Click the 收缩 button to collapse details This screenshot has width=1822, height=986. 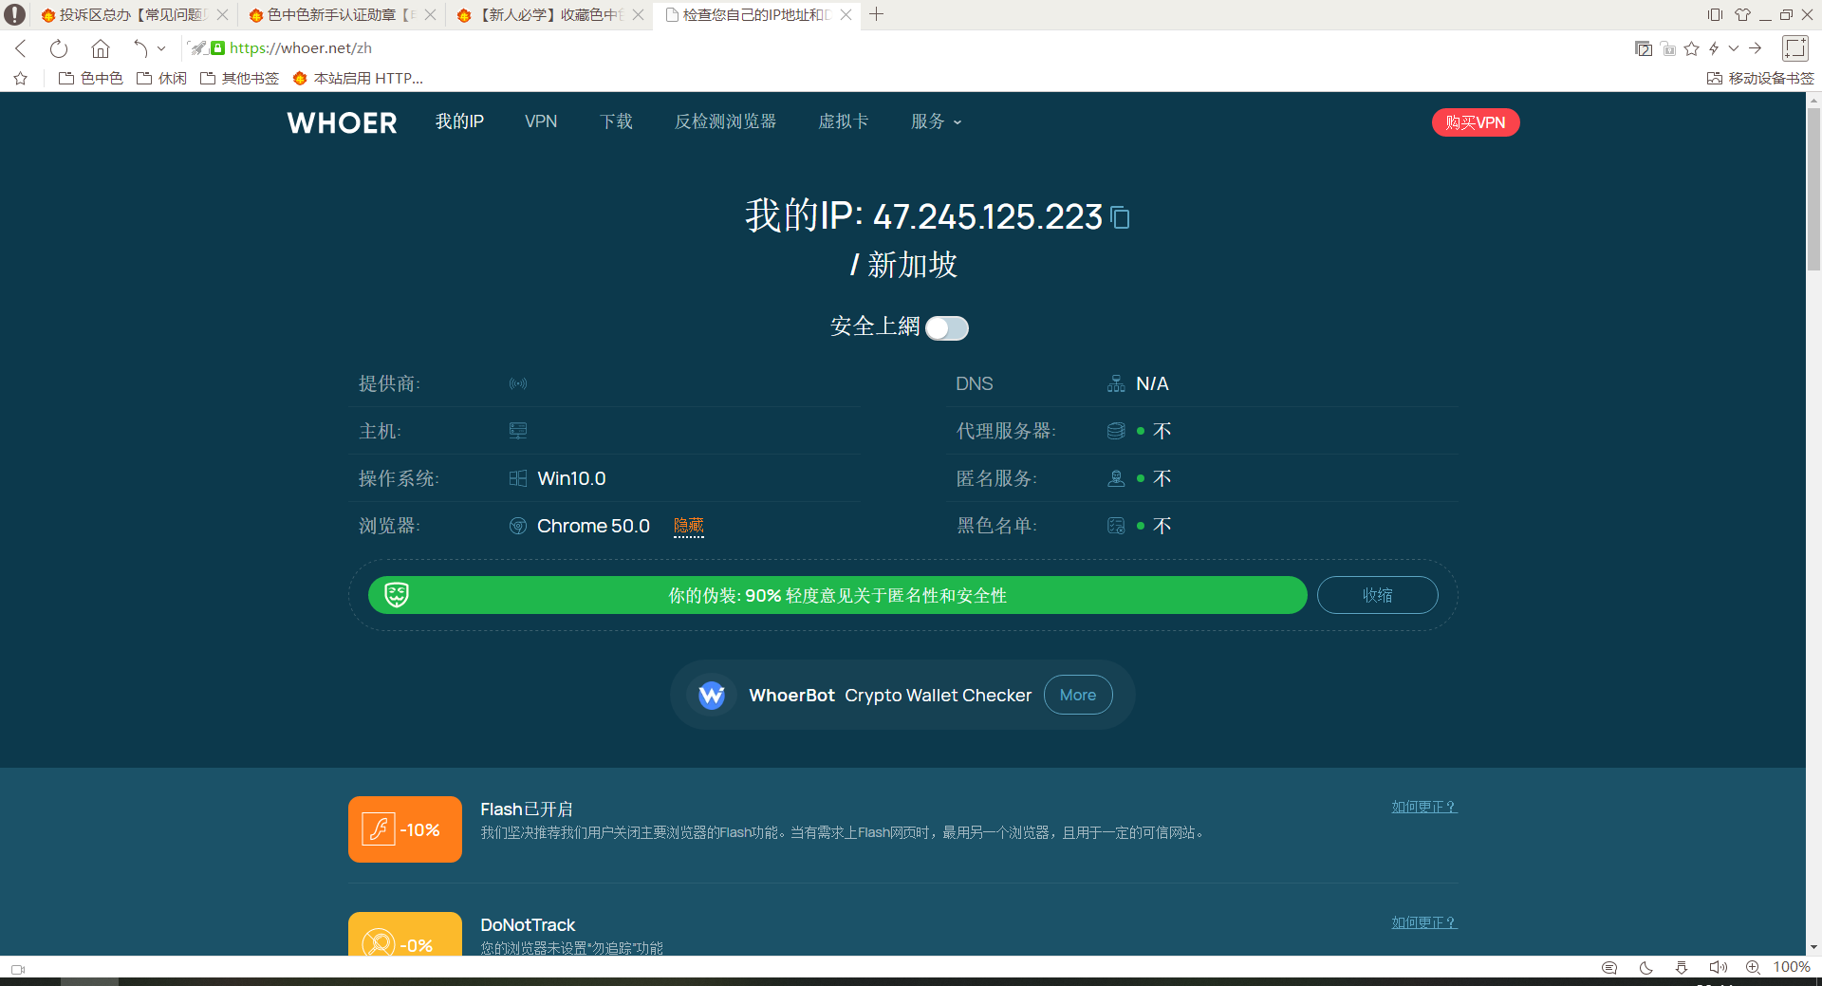[1377, 595]
